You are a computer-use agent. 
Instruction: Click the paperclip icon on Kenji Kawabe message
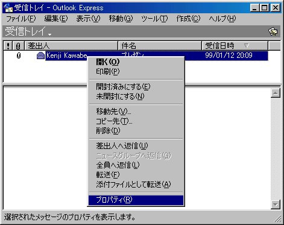click(x=19, y=55)
